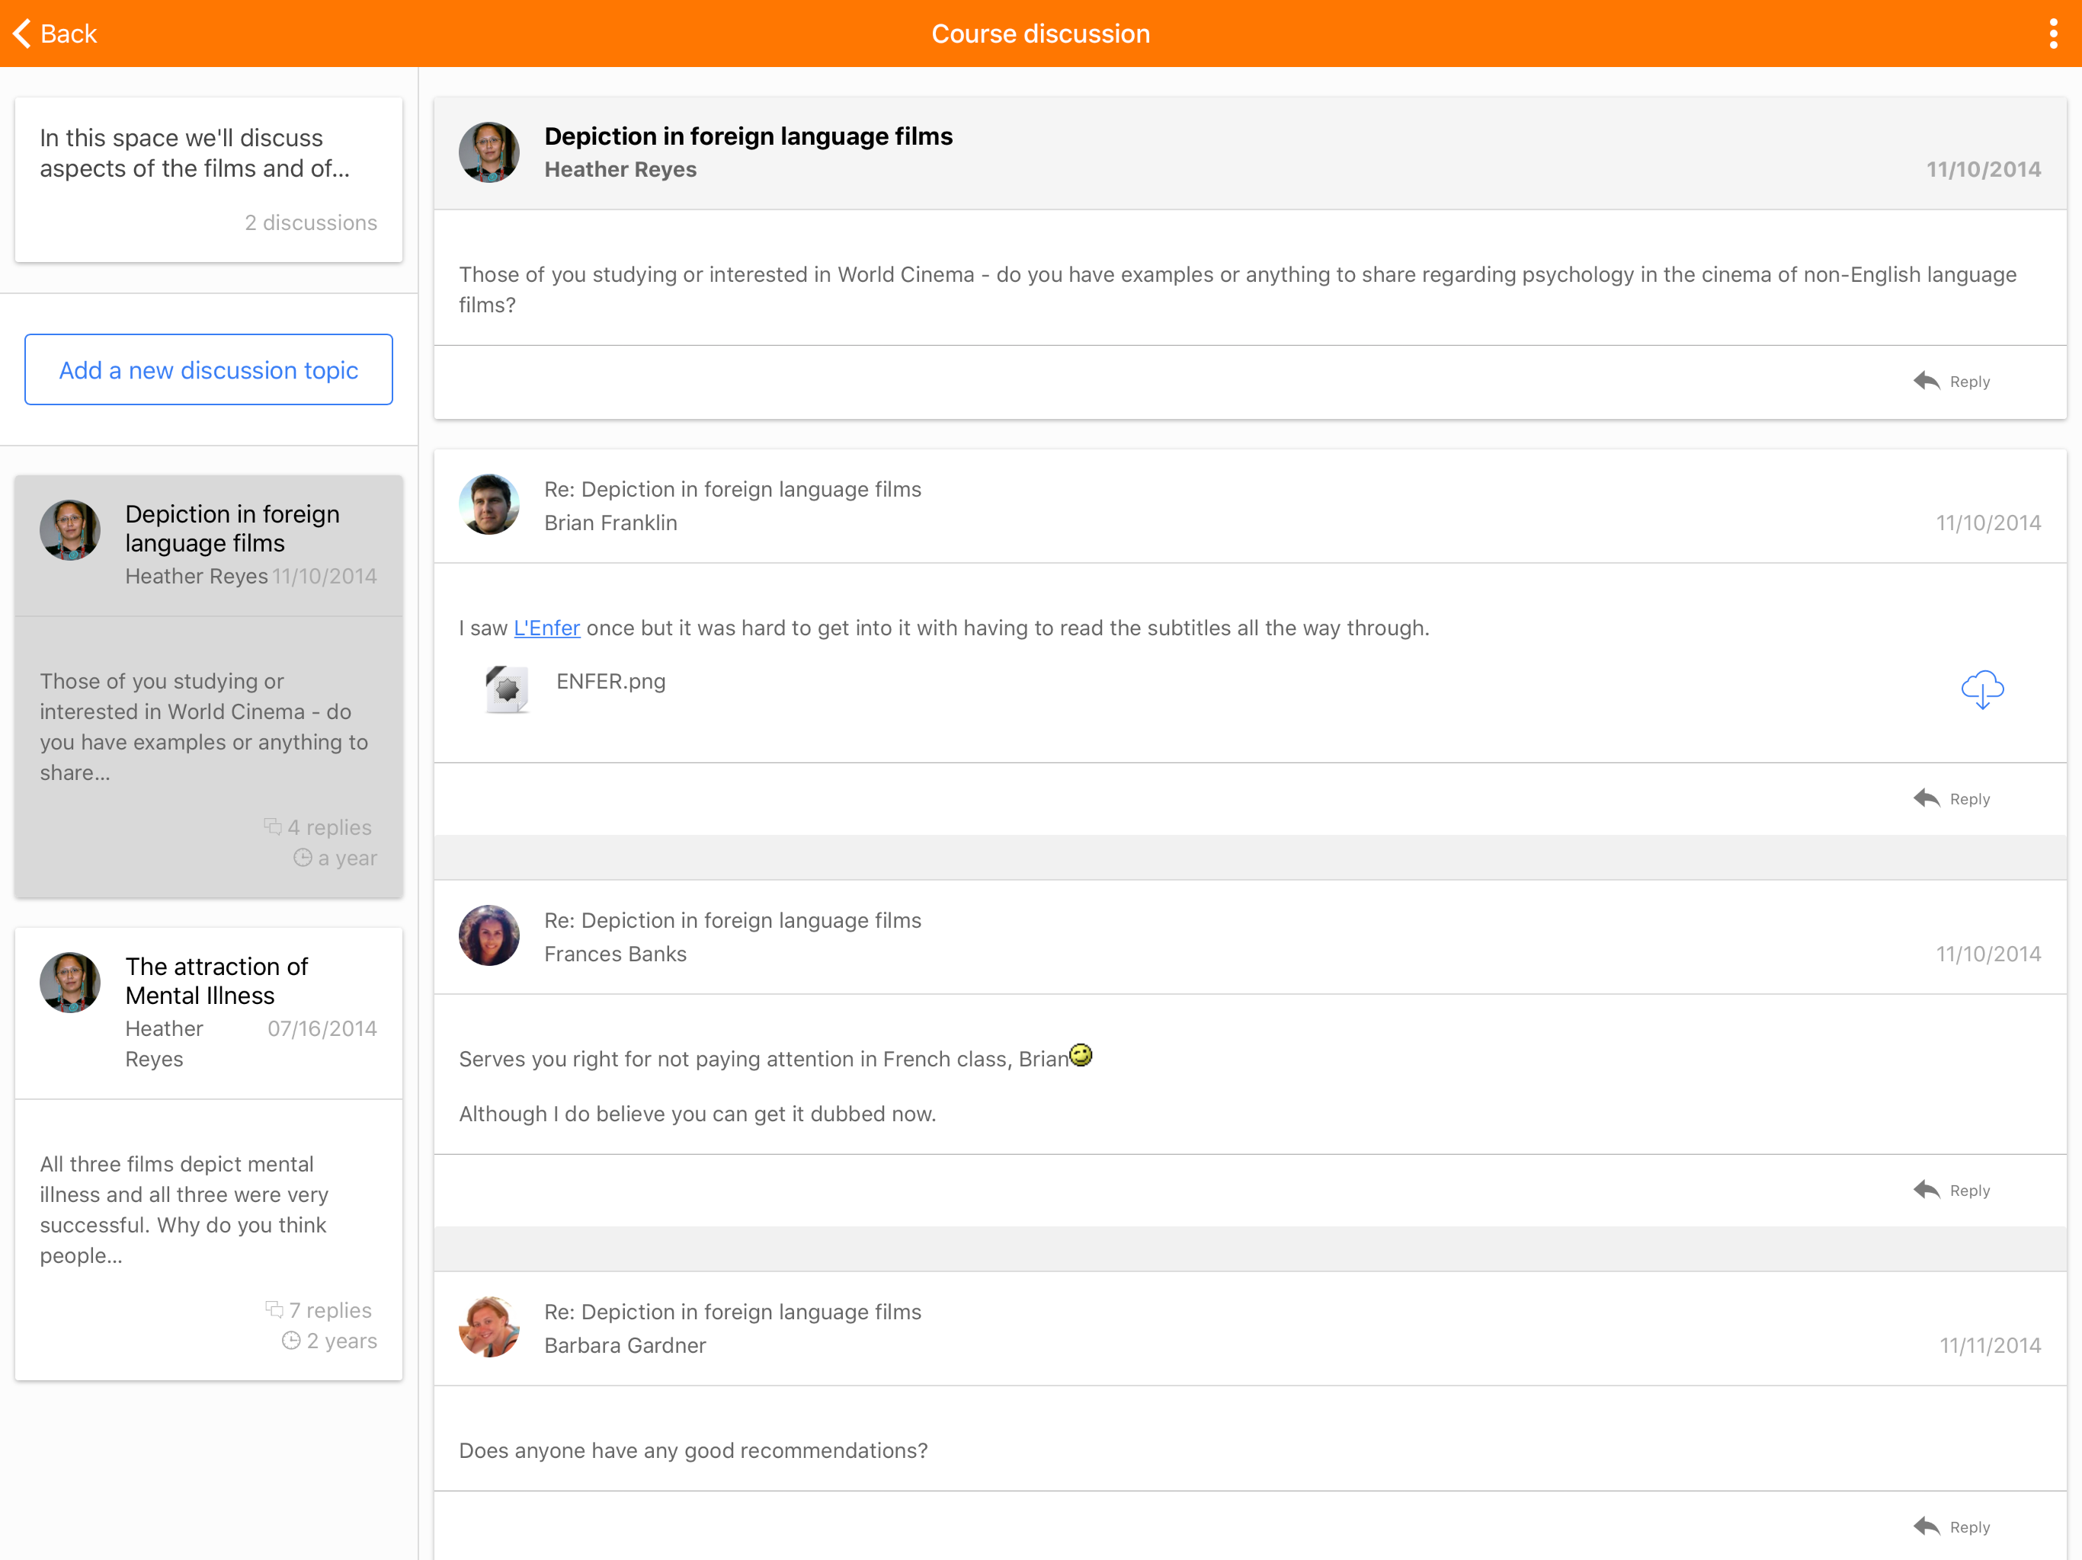Screen dimensions: 2082x1560
Task: Open the three-dot overflow menu
Action: [x=2053, y=34]
